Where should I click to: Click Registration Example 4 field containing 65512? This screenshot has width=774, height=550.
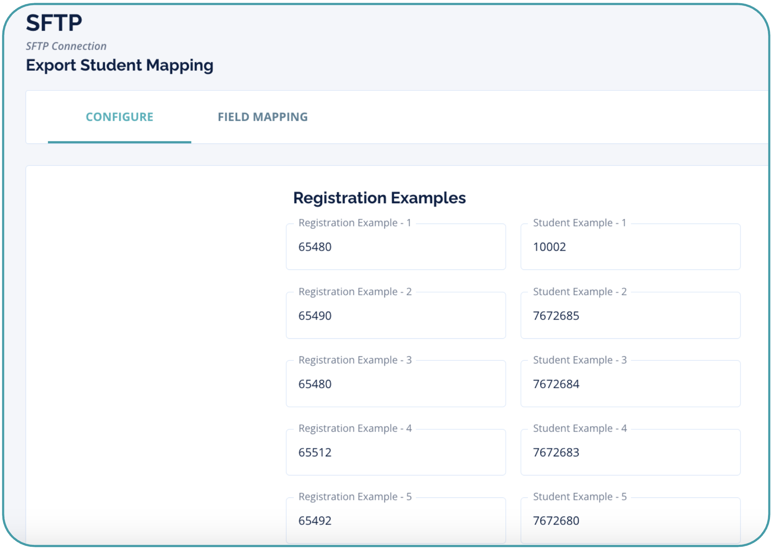click(x=395, y=452)
